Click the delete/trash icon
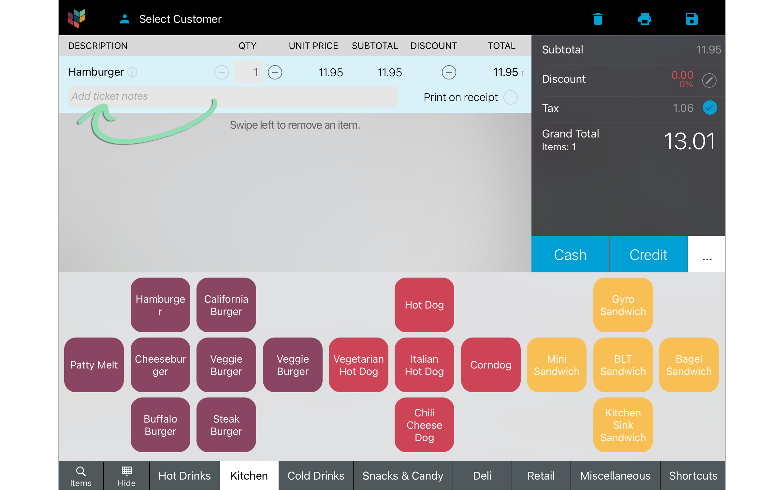Viewport: 784px width, 490px height. pos(597,19)
